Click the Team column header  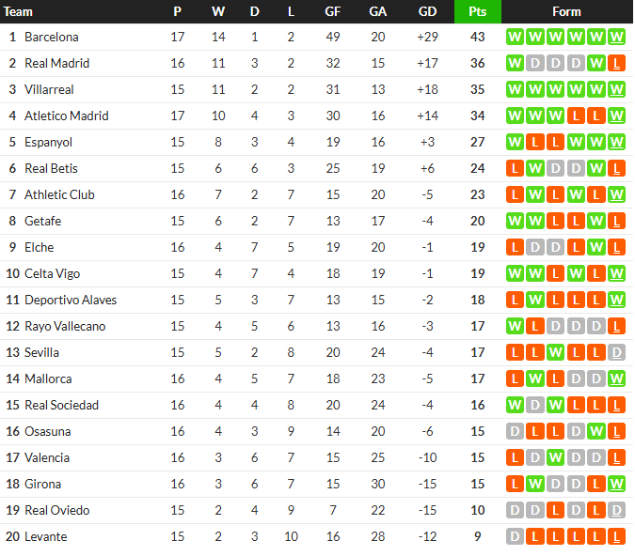point(18,11)
